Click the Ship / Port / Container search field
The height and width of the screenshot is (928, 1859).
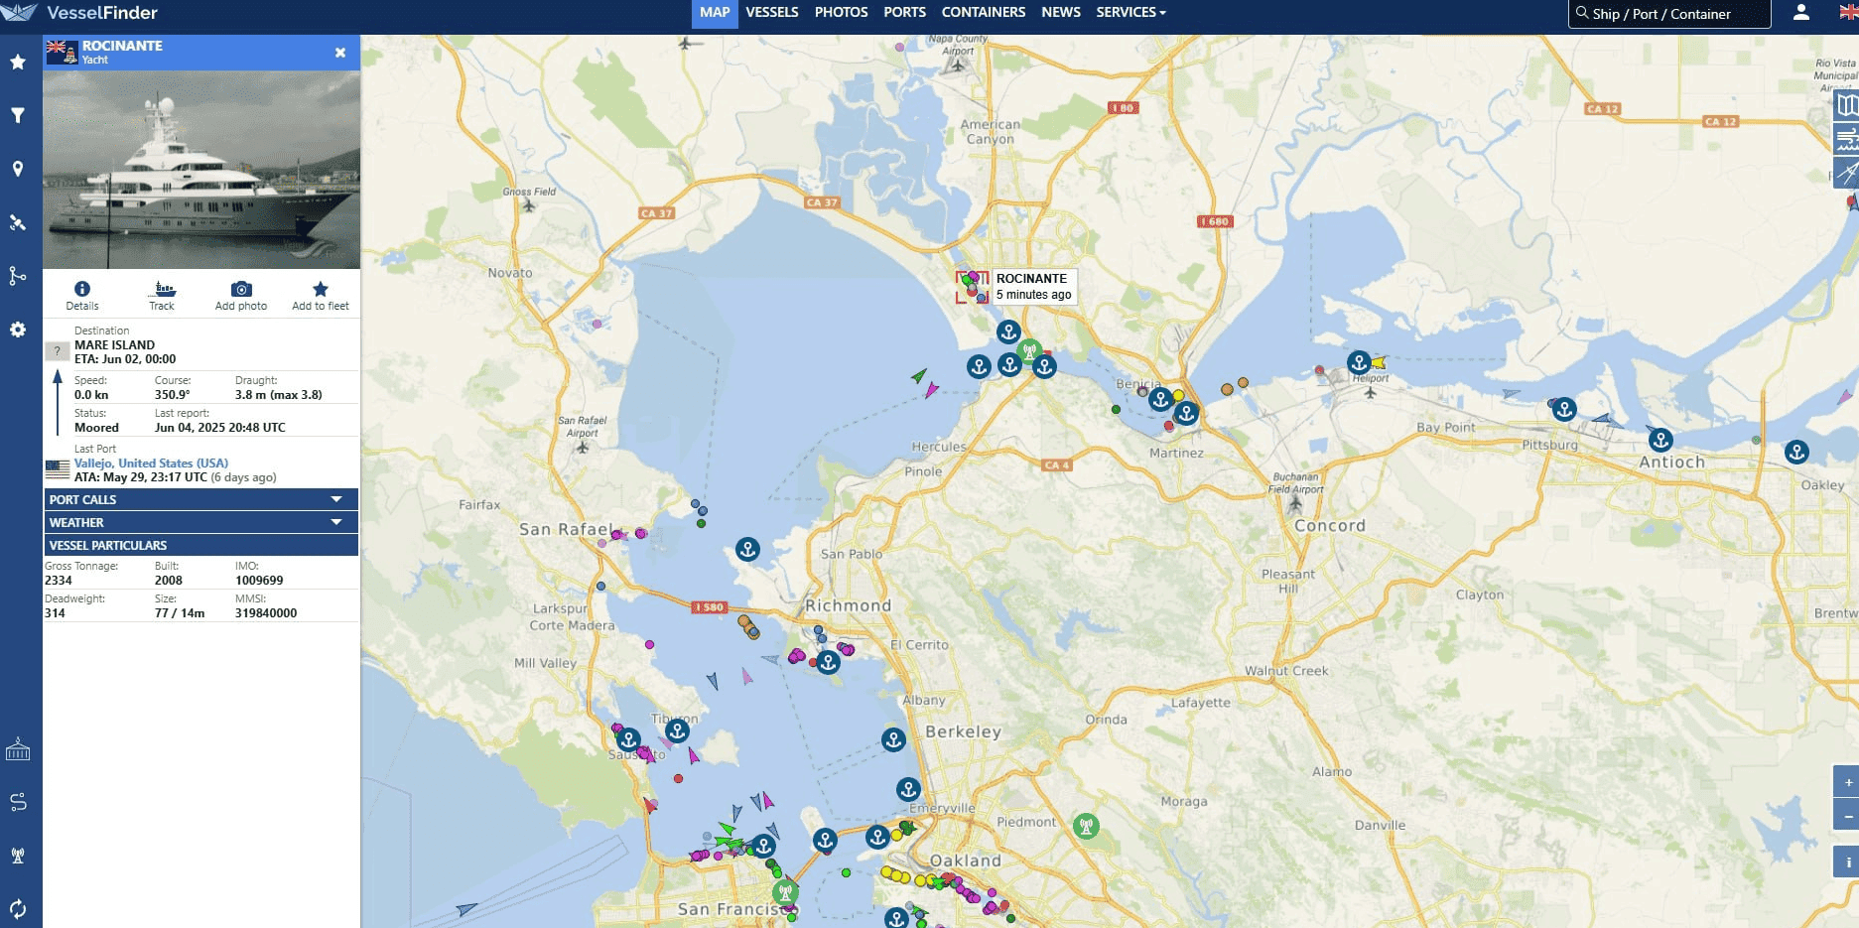point(1669,14)
